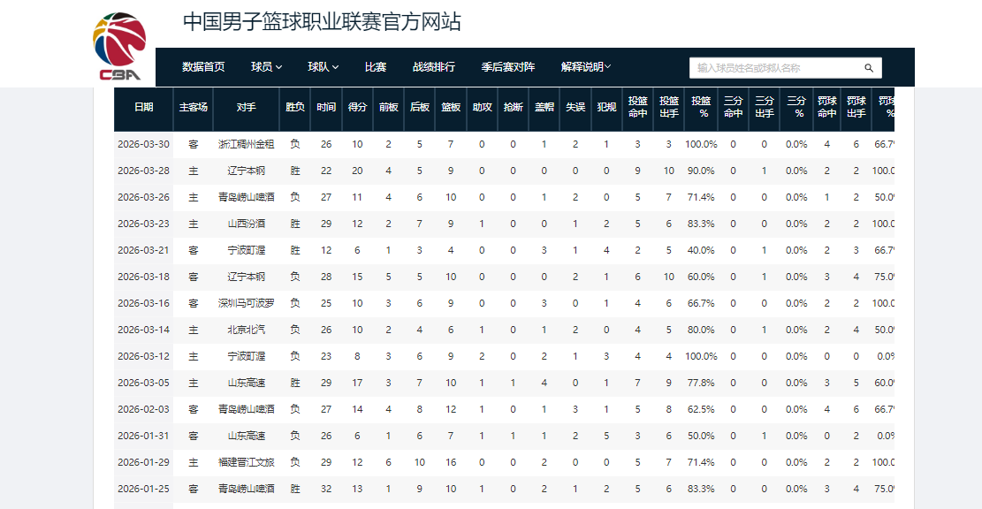This screenshot has width=982, height=509.
Task: Open the 比赛 menu item
Action: [x=375, y=67]
